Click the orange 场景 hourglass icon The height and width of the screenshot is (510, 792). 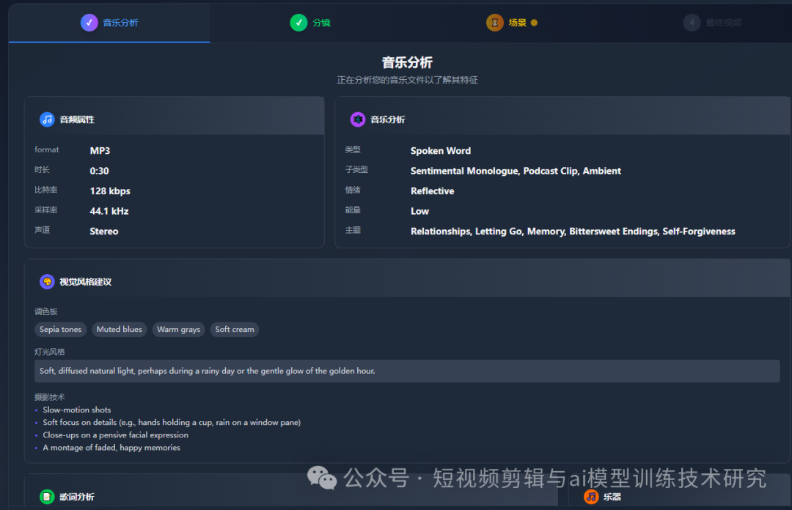tap(495, 22)
